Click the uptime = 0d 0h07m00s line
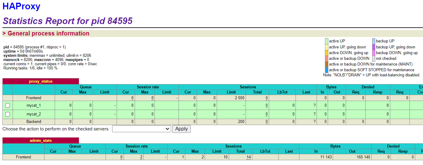Screen dimensions: 423x165 [23, 51]
